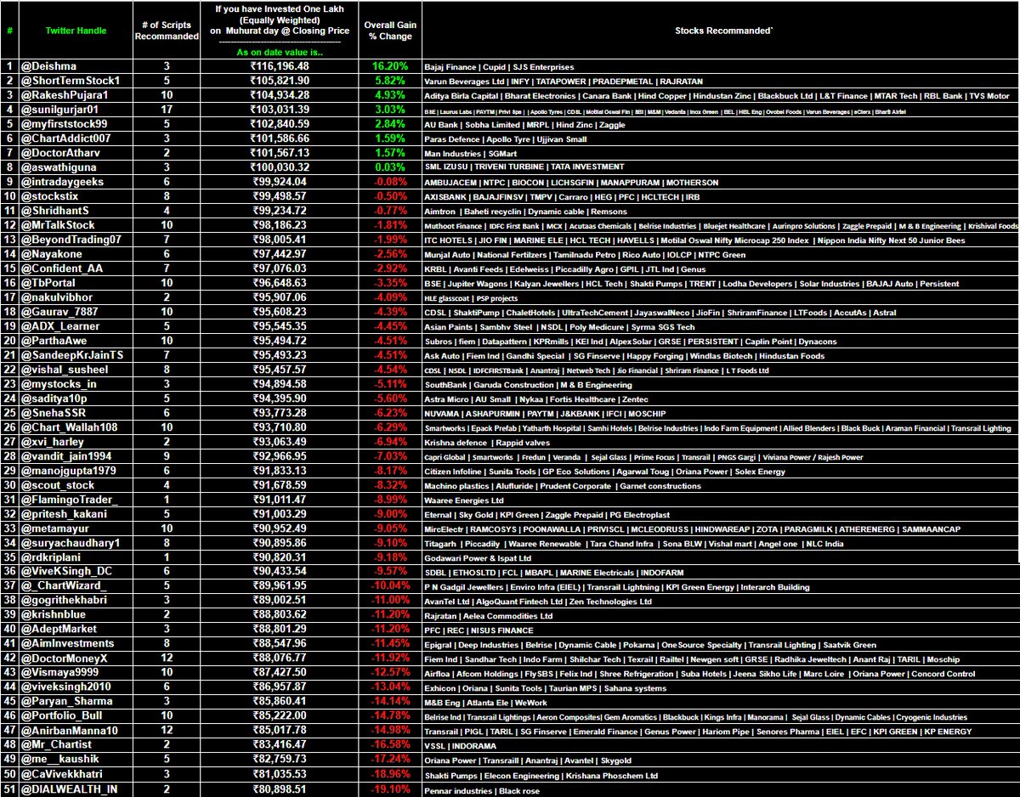Select the PFC | REC | NISUS FINANCE cell
The width and height of the screenshot is (1020, 797).
click(x=479, y=630)
